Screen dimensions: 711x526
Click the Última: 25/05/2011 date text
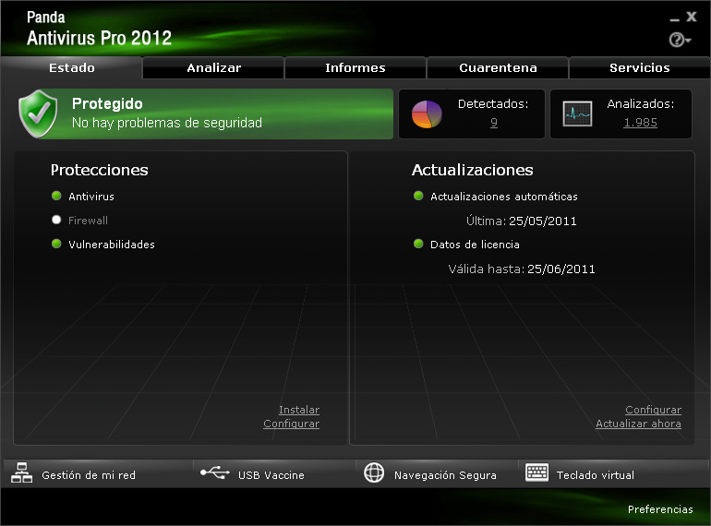pyautogui.click(x=522, y=221)
